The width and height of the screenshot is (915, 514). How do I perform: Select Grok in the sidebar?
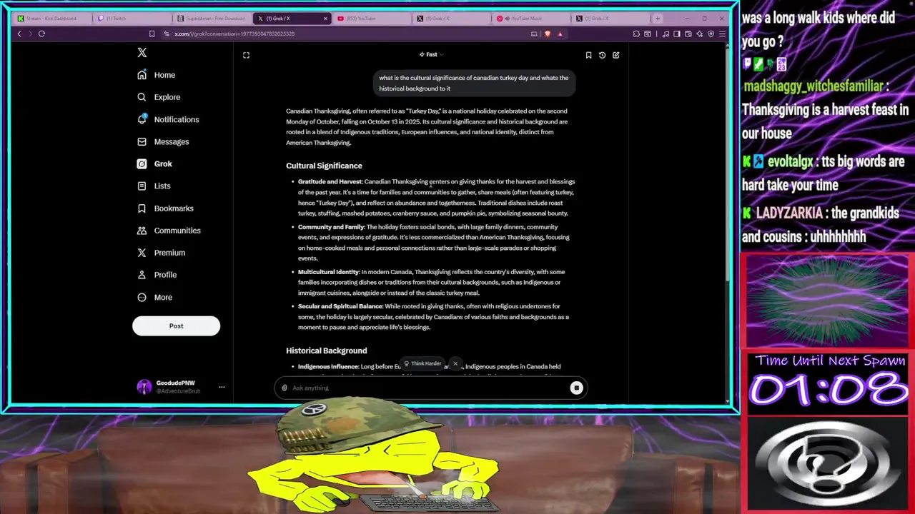pyautogui.click(x=154, y=163)
